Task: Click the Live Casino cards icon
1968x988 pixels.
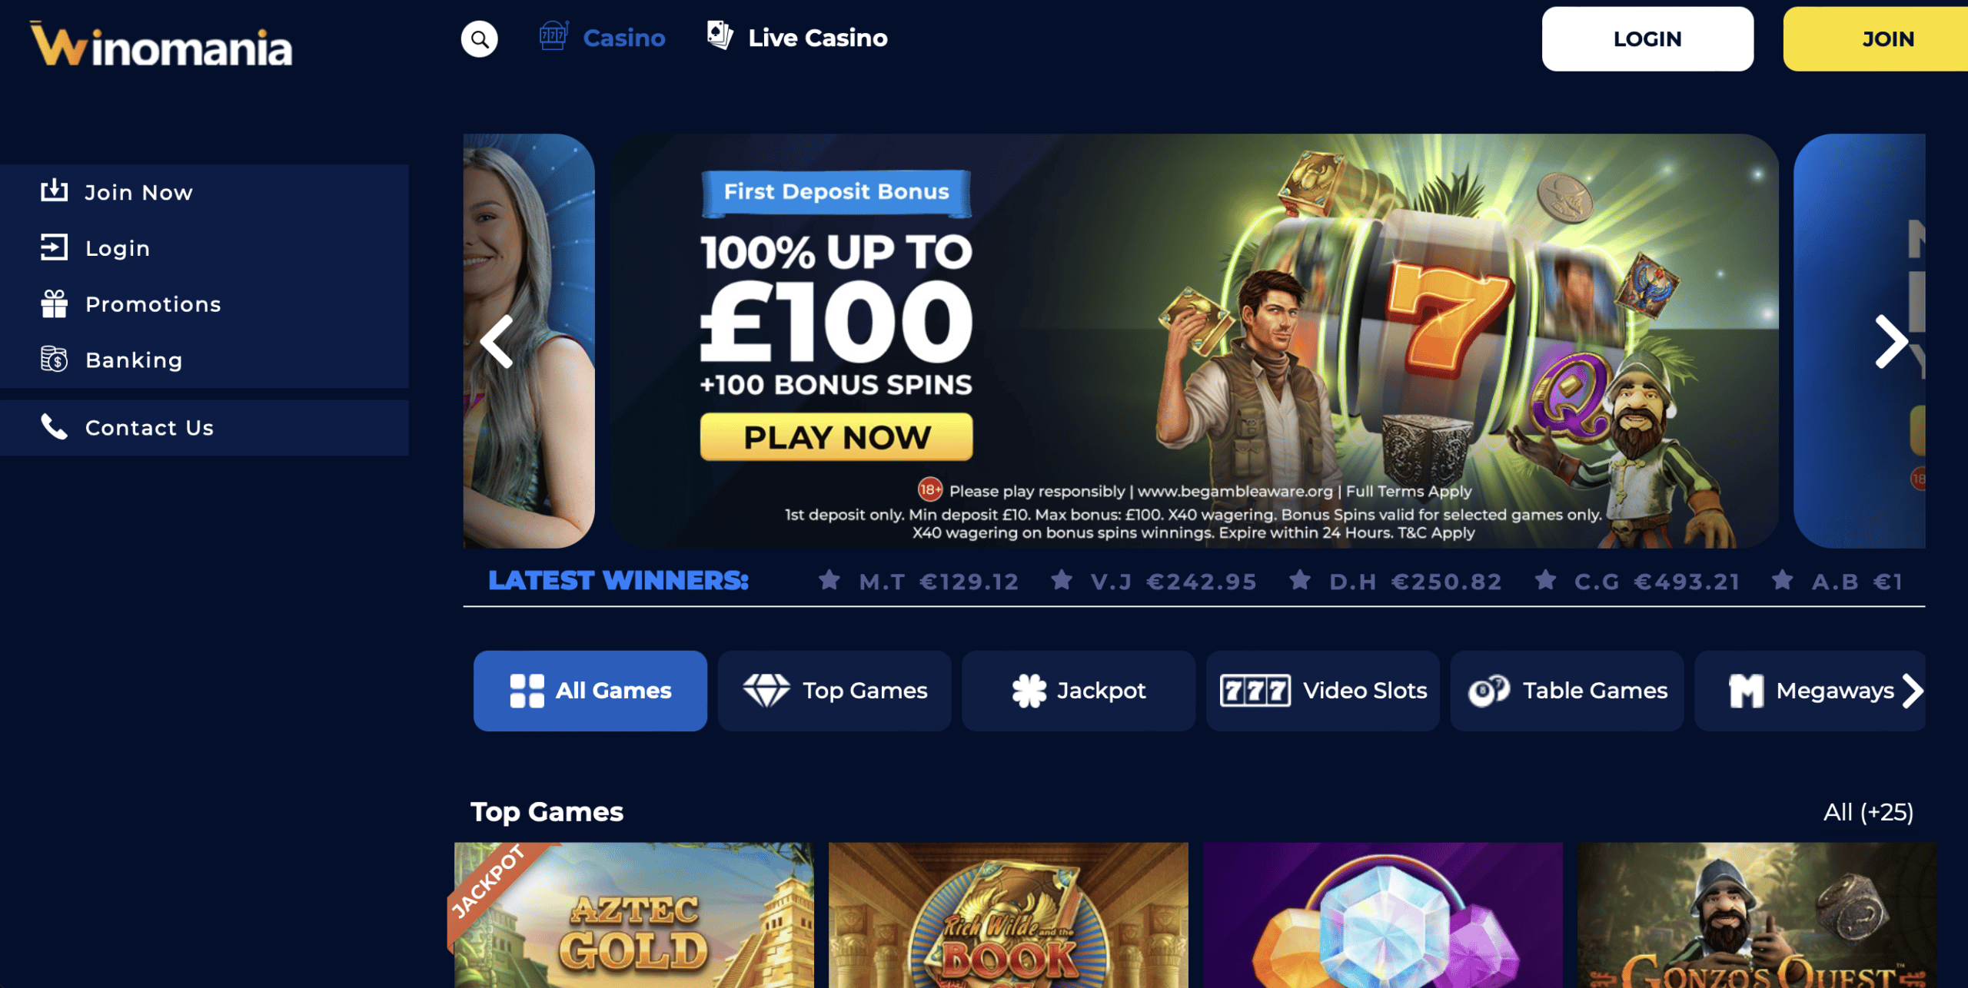Action: point(720,35)
